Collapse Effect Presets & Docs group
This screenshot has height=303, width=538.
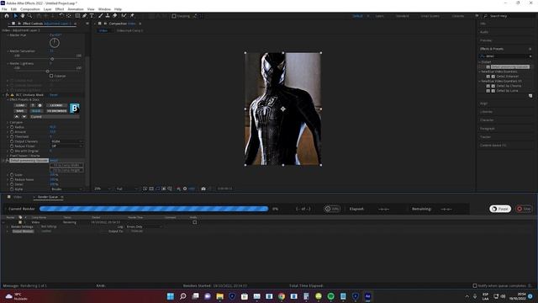pos(8,99)
